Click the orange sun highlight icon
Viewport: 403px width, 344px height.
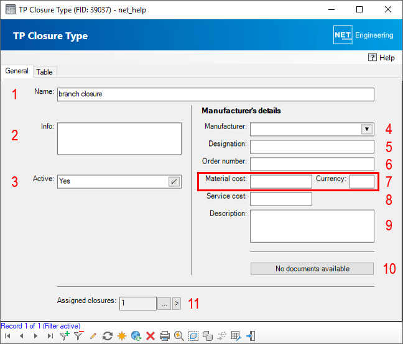122,336
